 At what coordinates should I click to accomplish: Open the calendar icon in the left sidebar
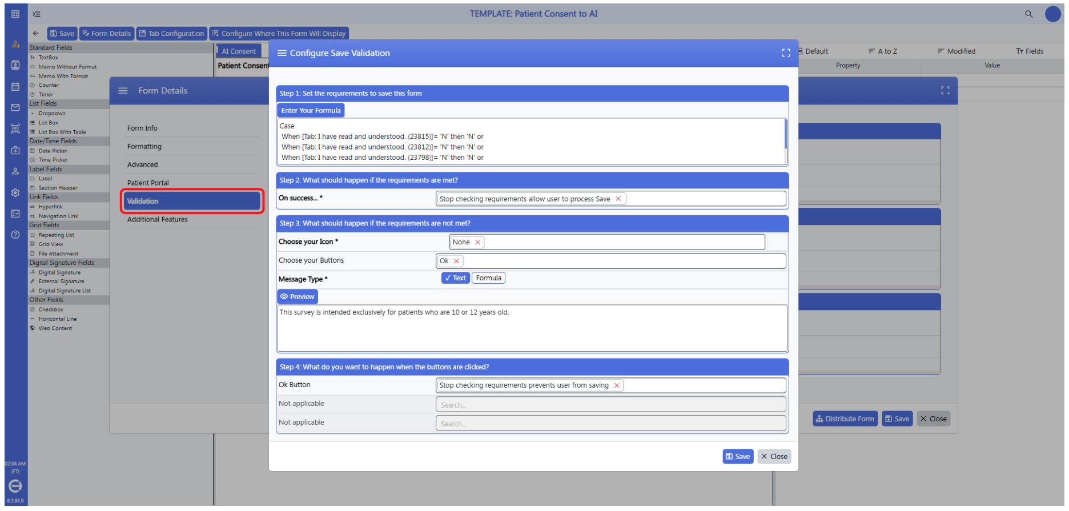(x=15, y=87)
